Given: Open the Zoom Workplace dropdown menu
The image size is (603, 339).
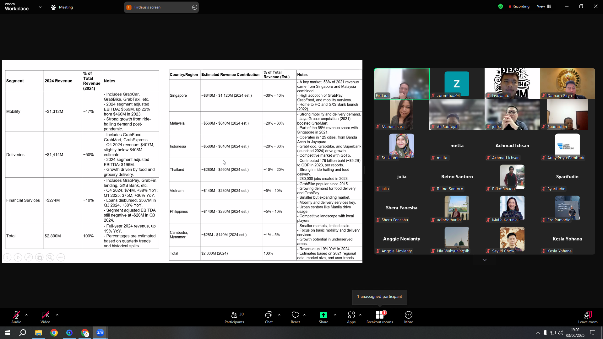Looking at the screenshot, I should point(40,7).
